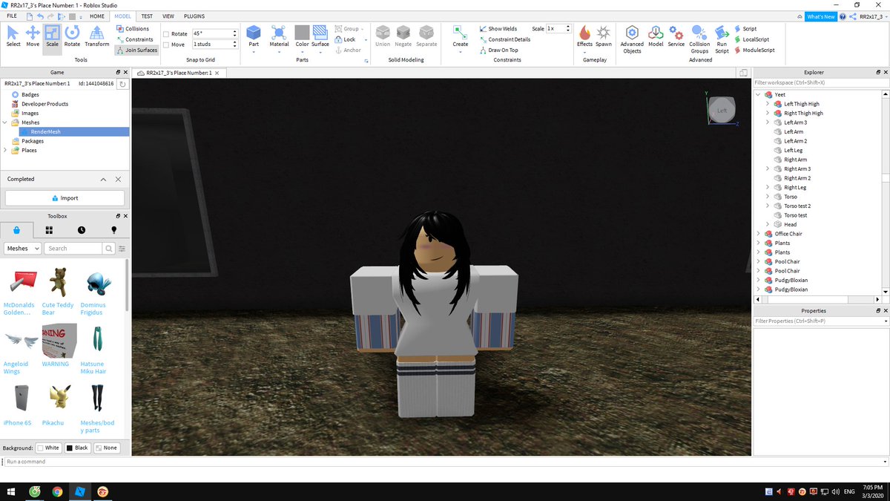
Task: Insert a new Part
Action: pos(254,36)
